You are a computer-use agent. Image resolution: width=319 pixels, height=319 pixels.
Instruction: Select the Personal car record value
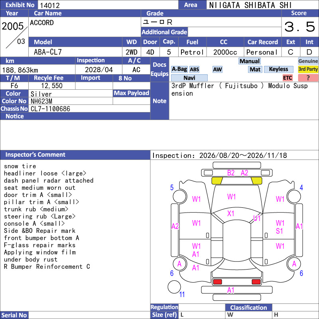[262, 52]
